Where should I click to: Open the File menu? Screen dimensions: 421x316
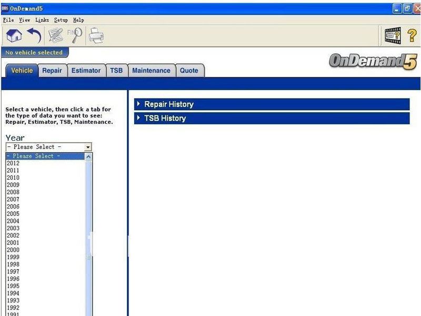click(8, 19)
